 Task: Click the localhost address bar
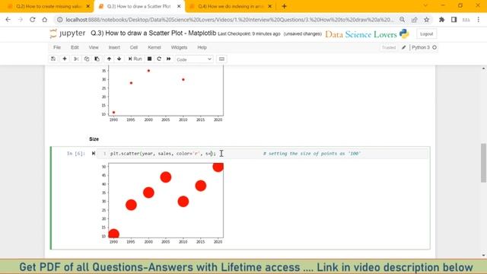[x=230, y=20]
